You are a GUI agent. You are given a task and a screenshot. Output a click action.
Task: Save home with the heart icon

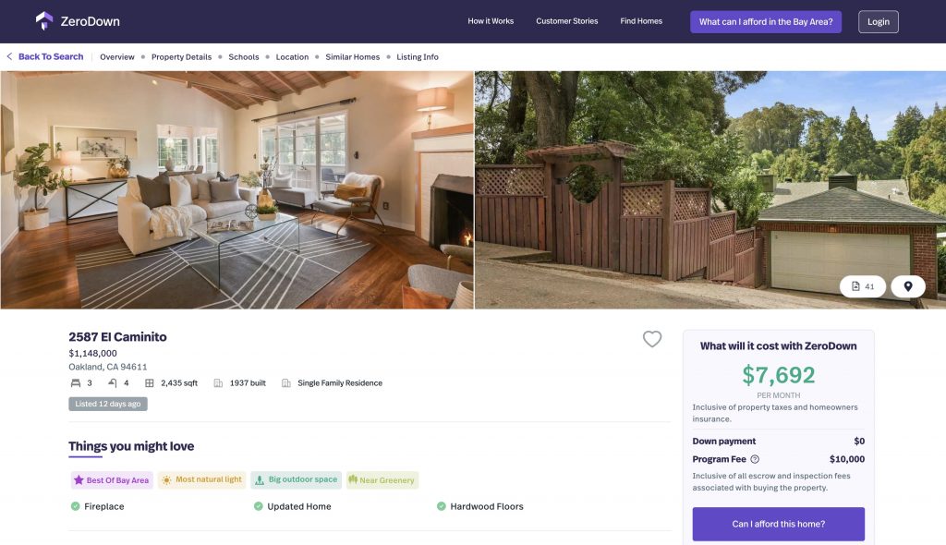[x=651, y=339]
